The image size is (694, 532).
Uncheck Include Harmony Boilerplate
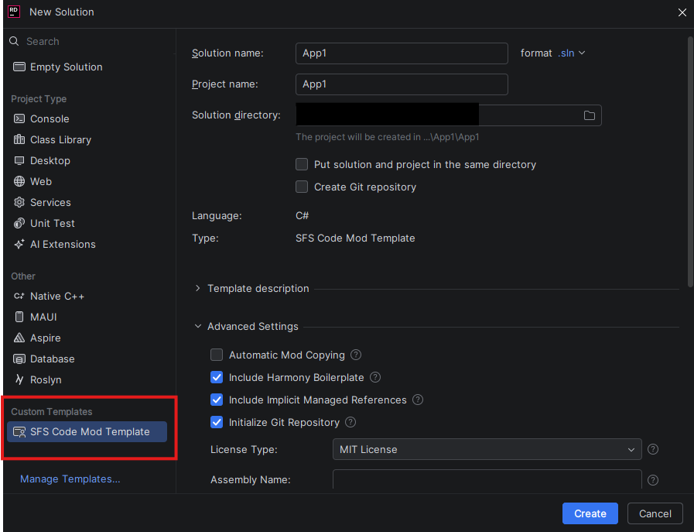pyautogui.click(x=217, y=377)
